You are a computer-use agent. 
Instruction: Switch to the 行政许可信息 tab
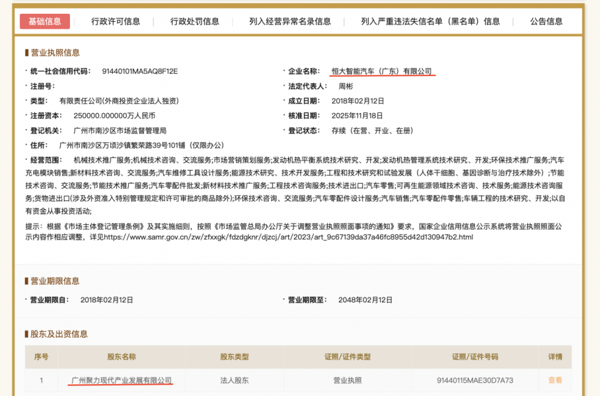[x=117, y=21]
